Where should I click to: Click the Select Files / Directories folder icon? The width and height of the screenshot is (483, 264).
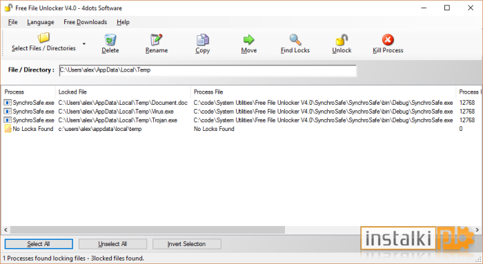point(43,38)
